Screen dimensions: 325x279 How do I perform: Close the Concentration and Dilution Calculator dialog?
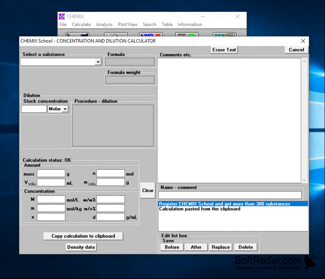(x=303, y=41)
